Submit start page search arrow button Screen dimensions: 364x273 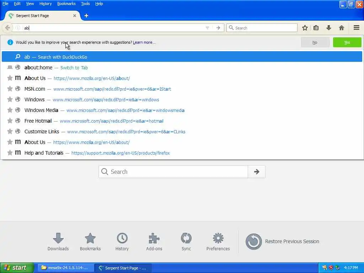tap(257, 172)
